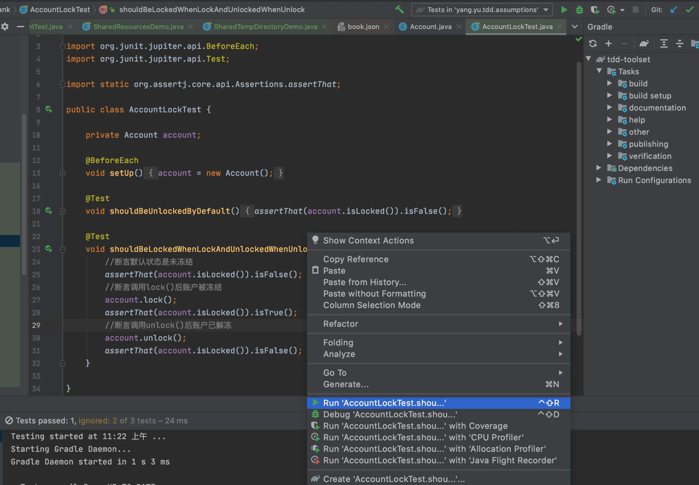This screenshot has height=485, width=699.
Task: Click the Execute Gradle Task elephant icon
Action: 644,44
